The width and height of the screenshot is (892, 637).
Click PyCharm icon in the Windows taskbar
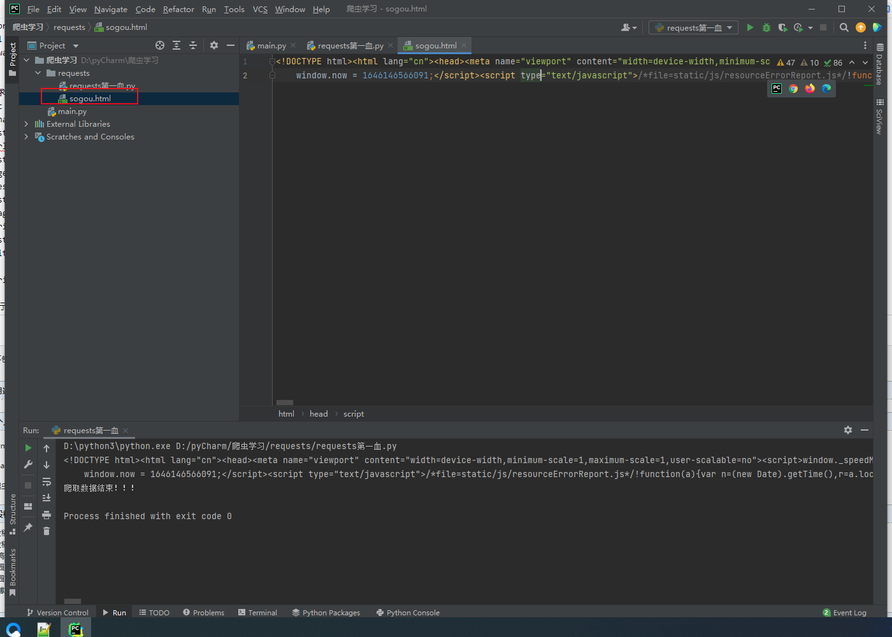[76, 629]
